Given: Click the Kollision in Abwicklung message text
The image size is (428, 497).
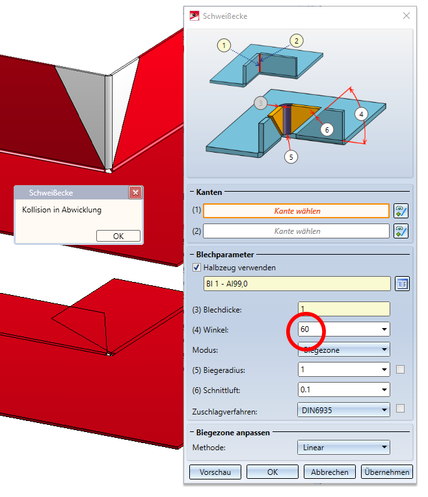Looking at the screenshot, I should [x=62, y=210].
